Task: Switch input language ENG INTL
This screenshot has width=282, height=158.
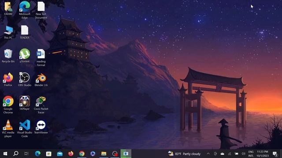Action: click(x=251, y=154)
